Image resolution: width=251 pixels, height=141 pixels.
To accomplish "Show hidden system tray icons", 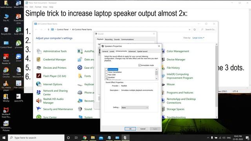I will [208, 137].
